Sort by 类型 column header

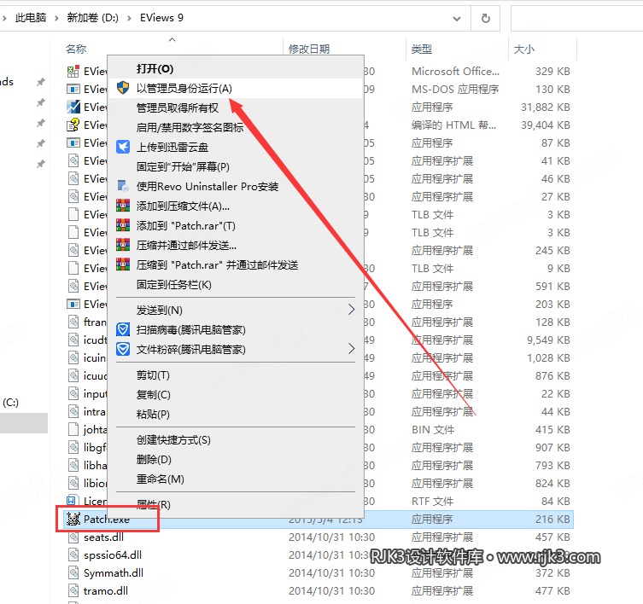422,49
